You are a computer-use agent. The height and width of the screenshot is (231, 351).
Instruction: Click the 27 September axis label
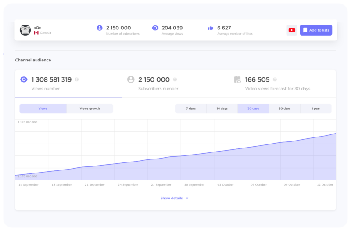161,184
